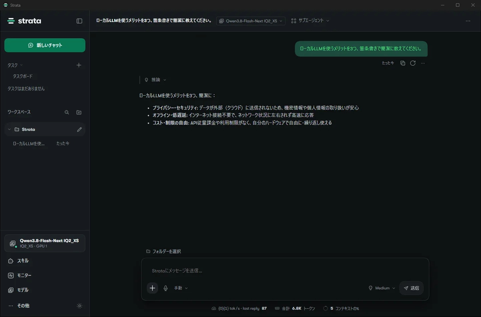Click the strata logo
The image size is (481, 317).
[24, 21]
